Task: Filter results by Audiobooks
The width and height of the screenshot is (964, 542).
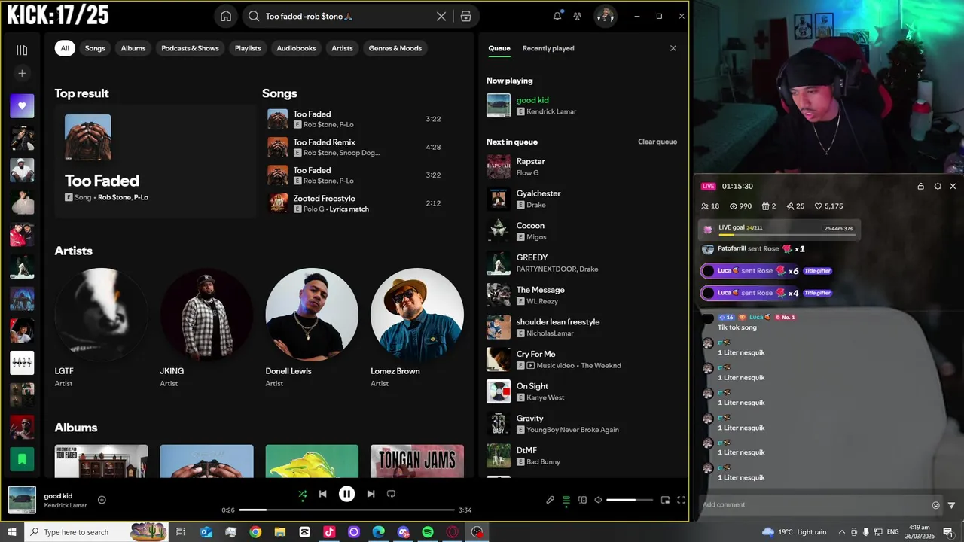Action: pos(296,48)
